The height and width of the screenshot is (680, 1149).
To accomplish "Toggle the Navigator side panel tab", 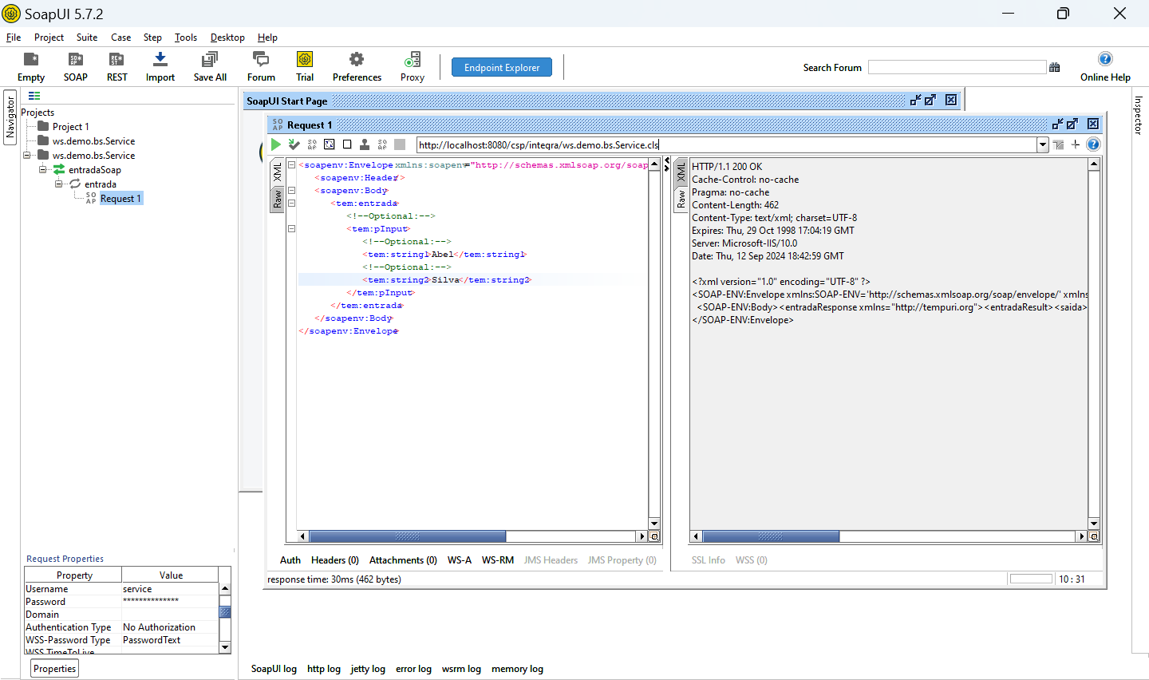I will coord(10,118).
